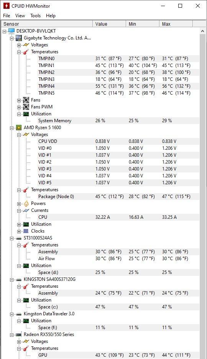
Task: Expand the motherboard Voltages node
Action: (x=19, y=45)
